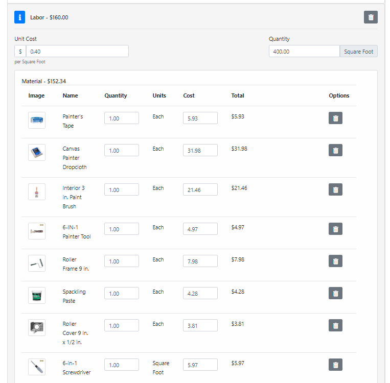
Task: Click the 6-in-1 Screwdriver thumbnail
Action: coord(37,367)
